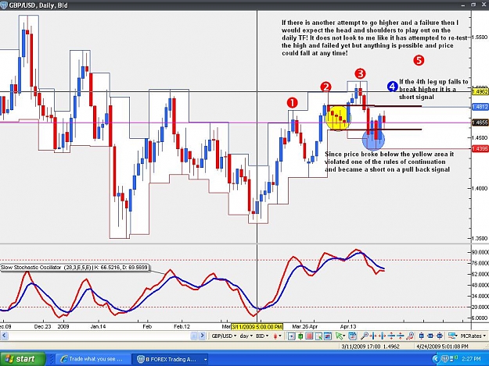Click the GBP/USD window title icon

[x=3, y=5]
